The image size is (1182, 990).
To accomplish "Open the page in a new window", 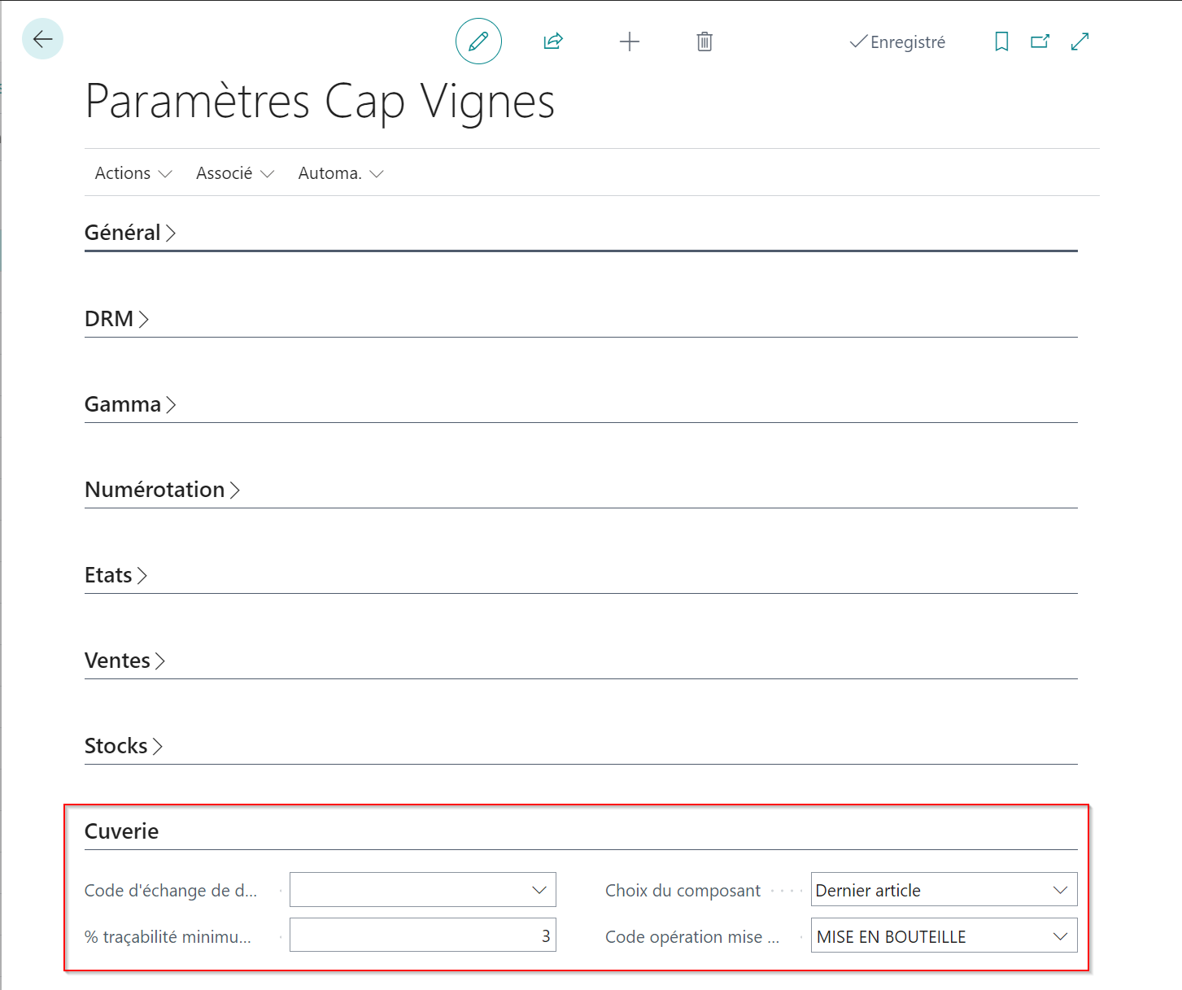I will tap(1040, 41).
